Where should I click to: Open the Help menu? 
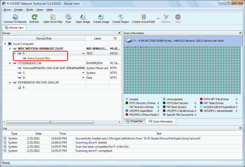click(50, 10)
